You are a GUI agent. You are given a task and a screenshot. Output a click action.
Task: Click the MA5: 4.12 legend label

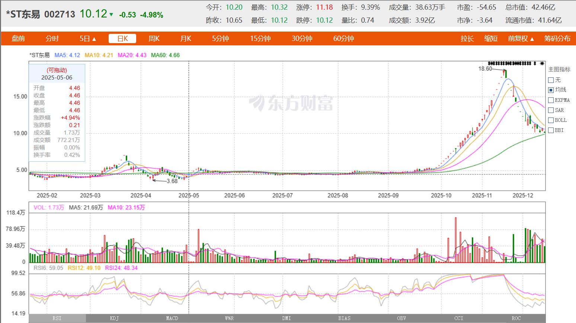pos(67,55)
